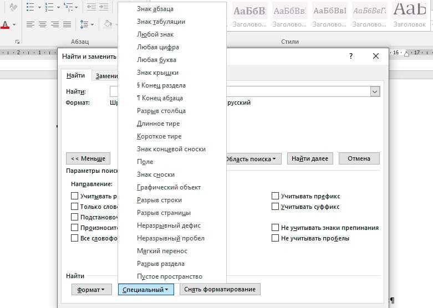Image resolution: width=433 pixels, height=308 pixels.
Task: Apply the red font color
Action: tap(5, 24)
